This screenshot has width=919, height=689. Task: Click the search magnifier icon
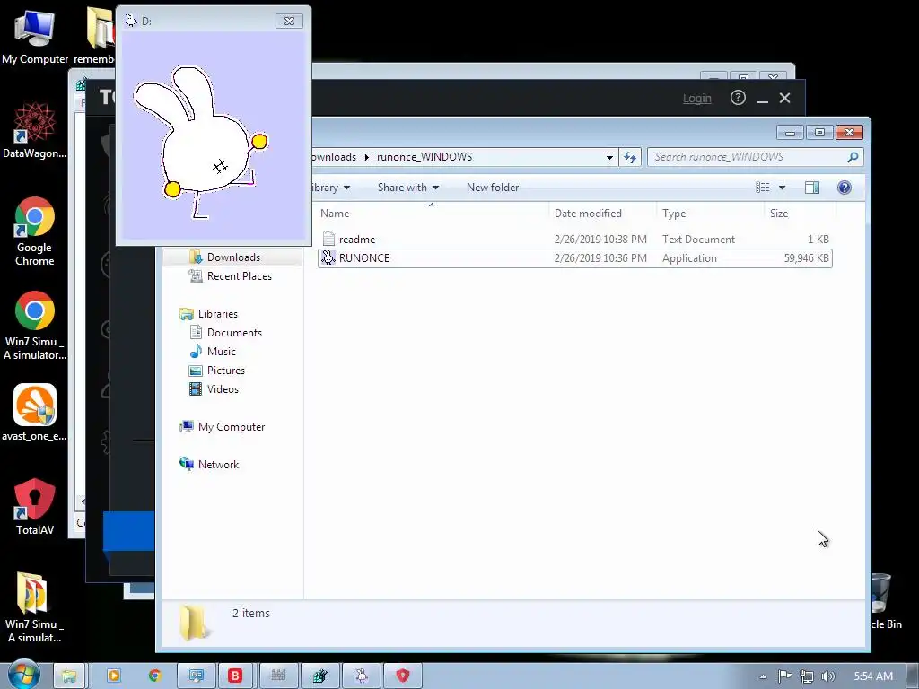click(853, 157)
